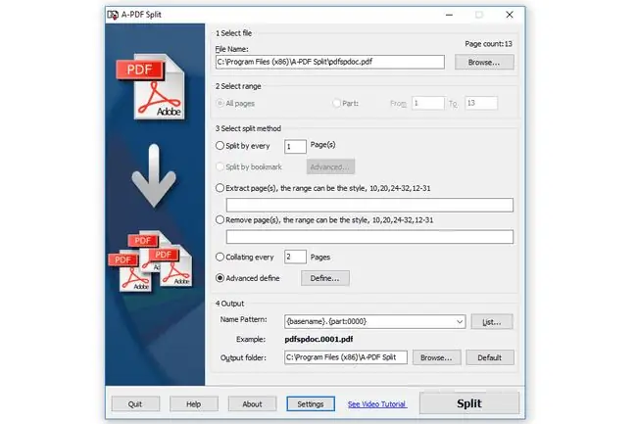Click the Quit button
This screenshot has width=637, height=424.
click(x=135, y=404)
